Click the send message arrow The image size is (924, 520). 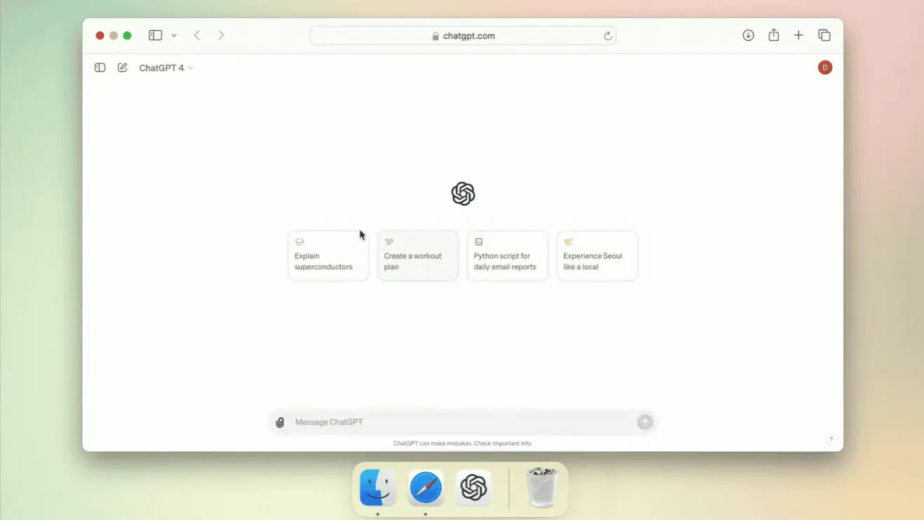coord(644,422)
